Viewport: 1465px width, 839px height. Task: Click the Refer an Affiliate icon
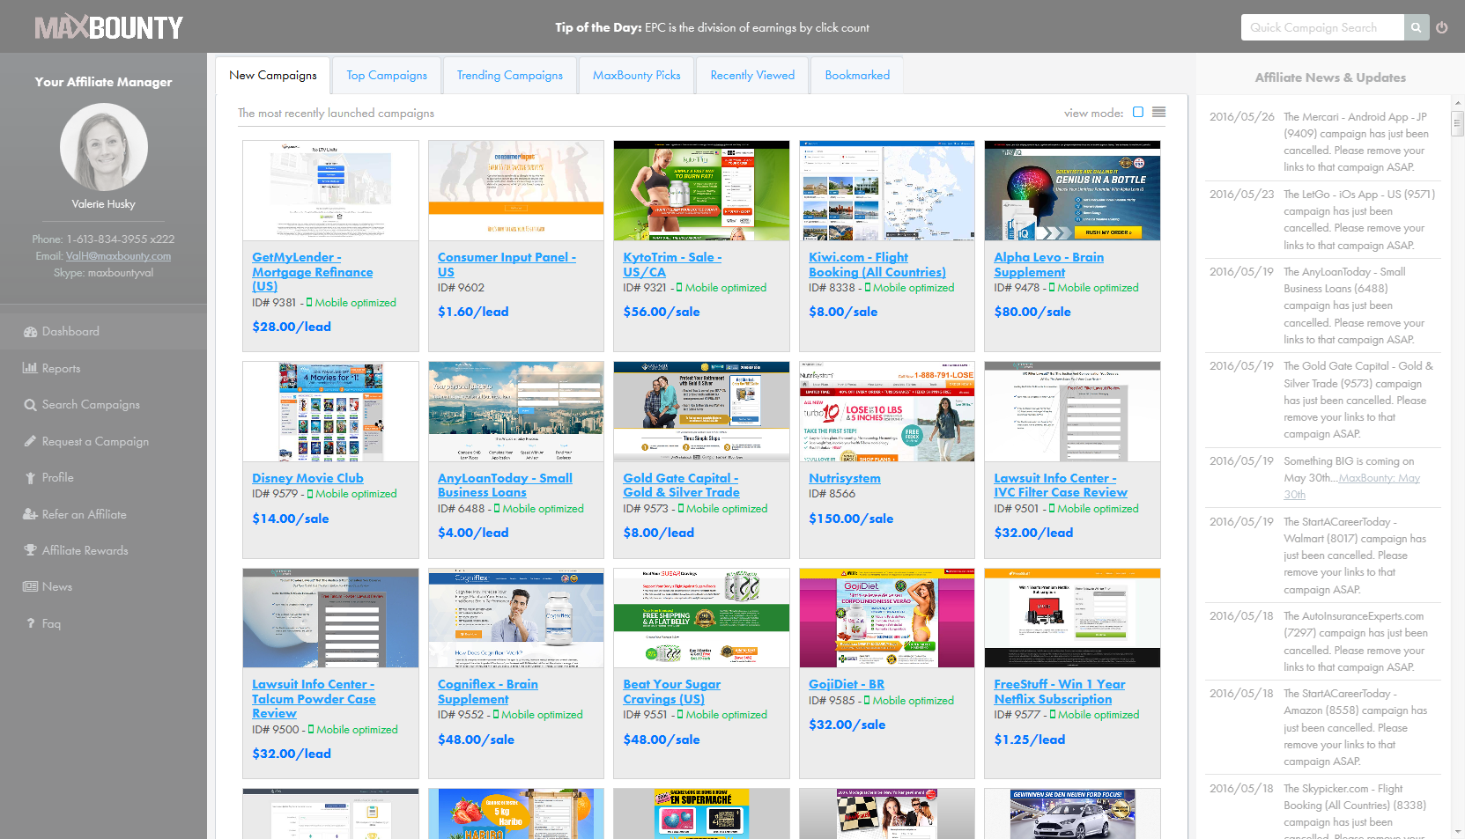point(30,514)
